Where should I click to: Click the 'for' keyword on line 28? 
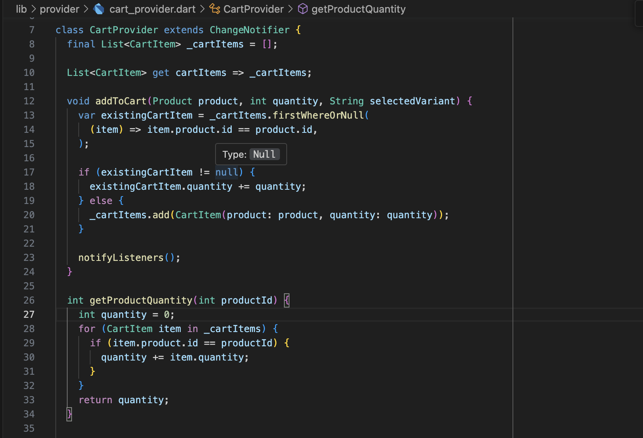[87, 329]
